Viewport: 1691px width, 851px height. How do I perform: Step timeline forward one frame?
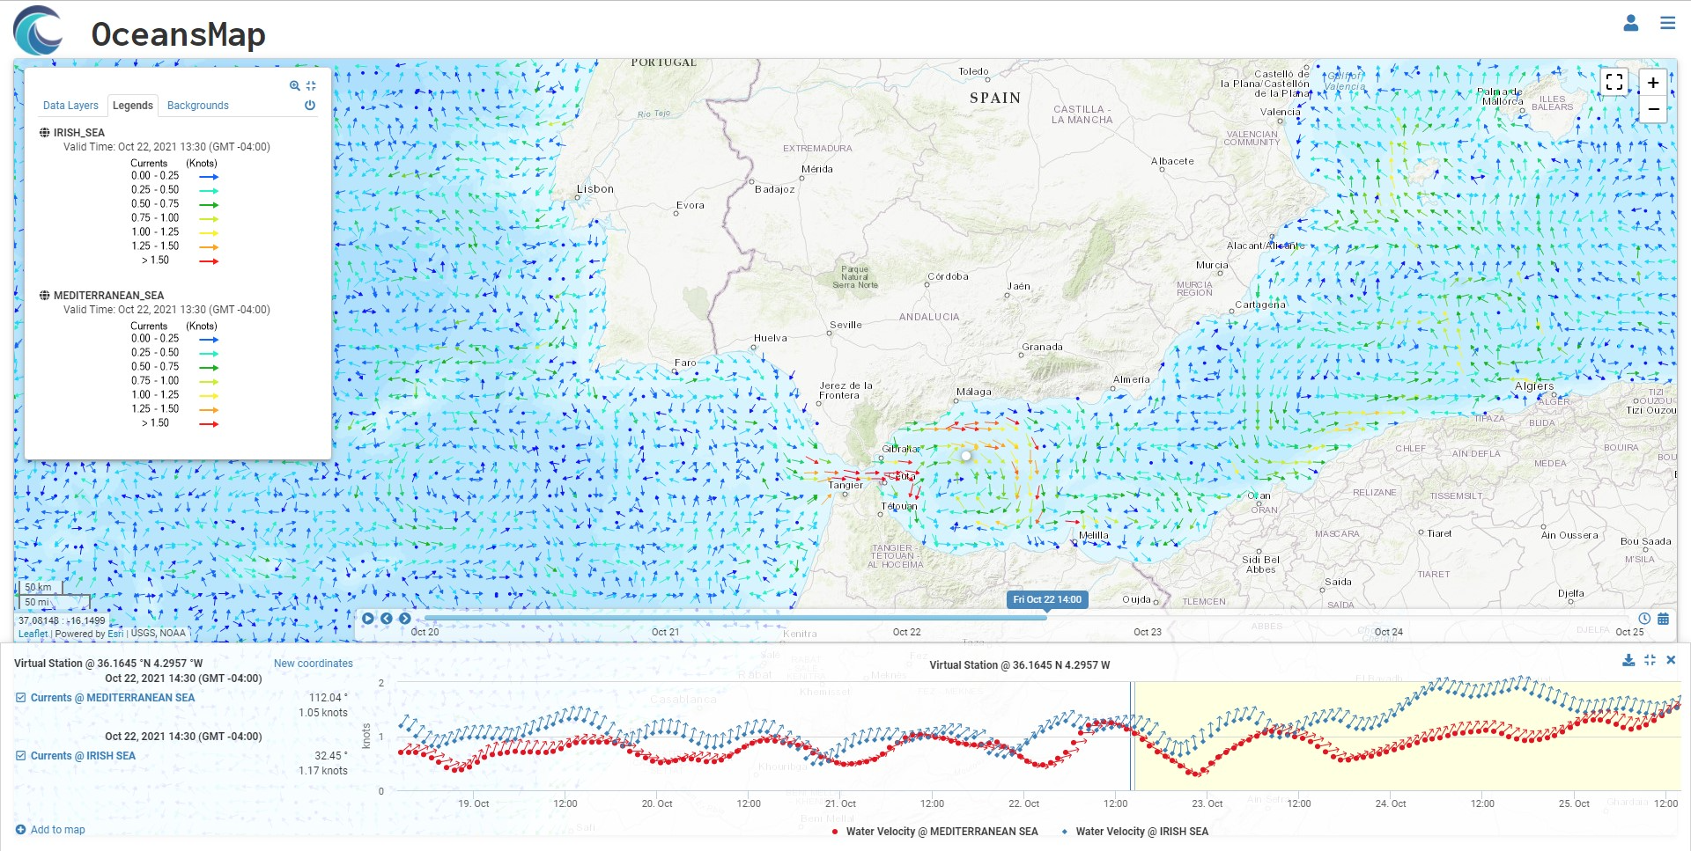click(x=404, y=619)
